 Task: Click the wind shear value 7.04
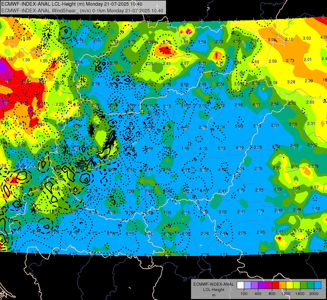coord(255,40)
